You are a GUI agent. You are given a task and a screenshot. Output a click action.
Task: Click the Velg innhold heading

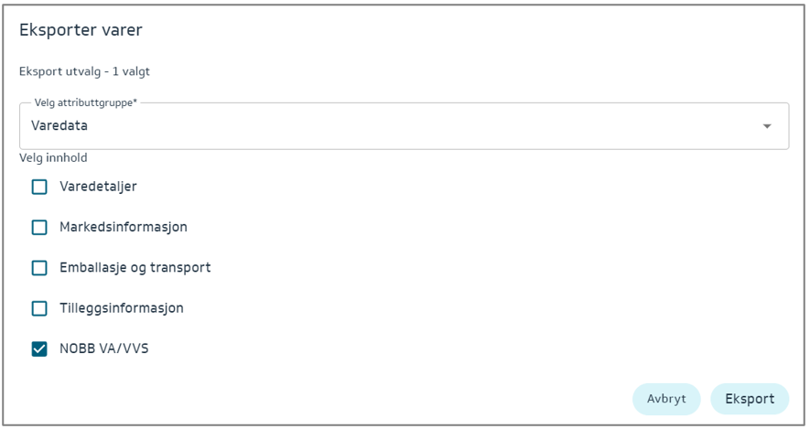click(x=53, y=158)
